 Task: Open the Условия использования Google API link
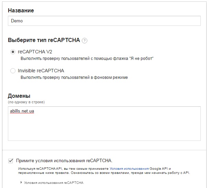click(129, 169)
